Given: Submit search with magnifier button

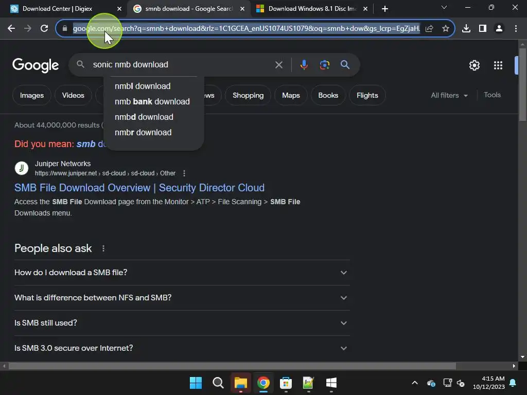Looking at the screenshot, I should tap(345, 64).
